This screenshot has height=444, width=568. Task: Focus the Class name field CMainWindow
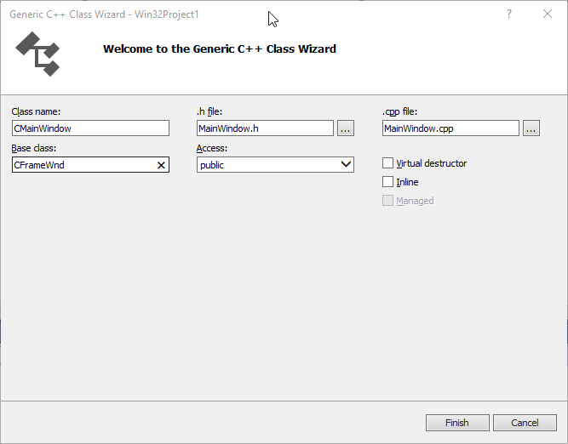tap(90, 128)
